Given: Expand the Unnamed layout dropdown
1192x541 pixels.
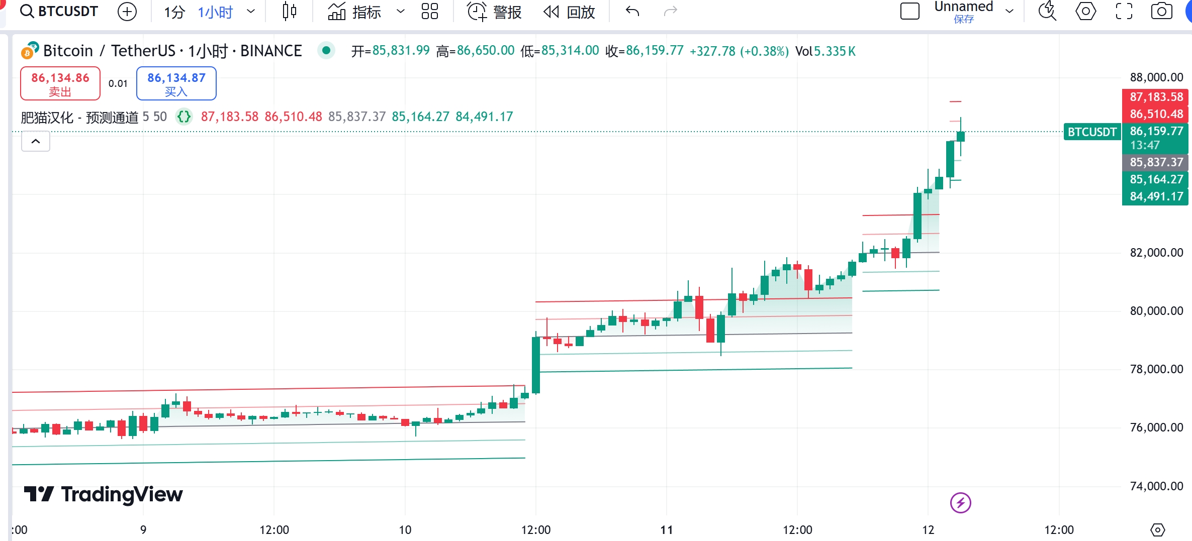Looking at the screenshot, I should click(1009, 11).
